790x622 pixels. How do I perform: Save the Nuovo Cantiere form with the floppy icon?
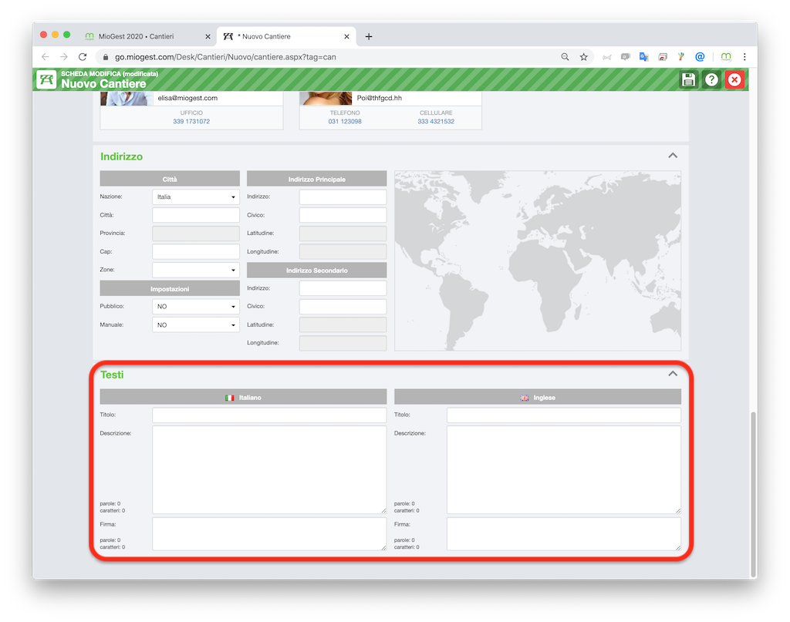[688, 79]
